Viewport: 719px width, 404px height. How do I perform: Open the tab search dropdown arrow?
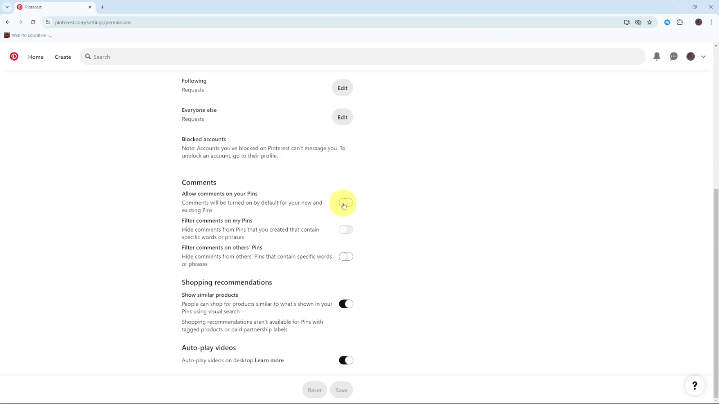click(x=7, y=7)
